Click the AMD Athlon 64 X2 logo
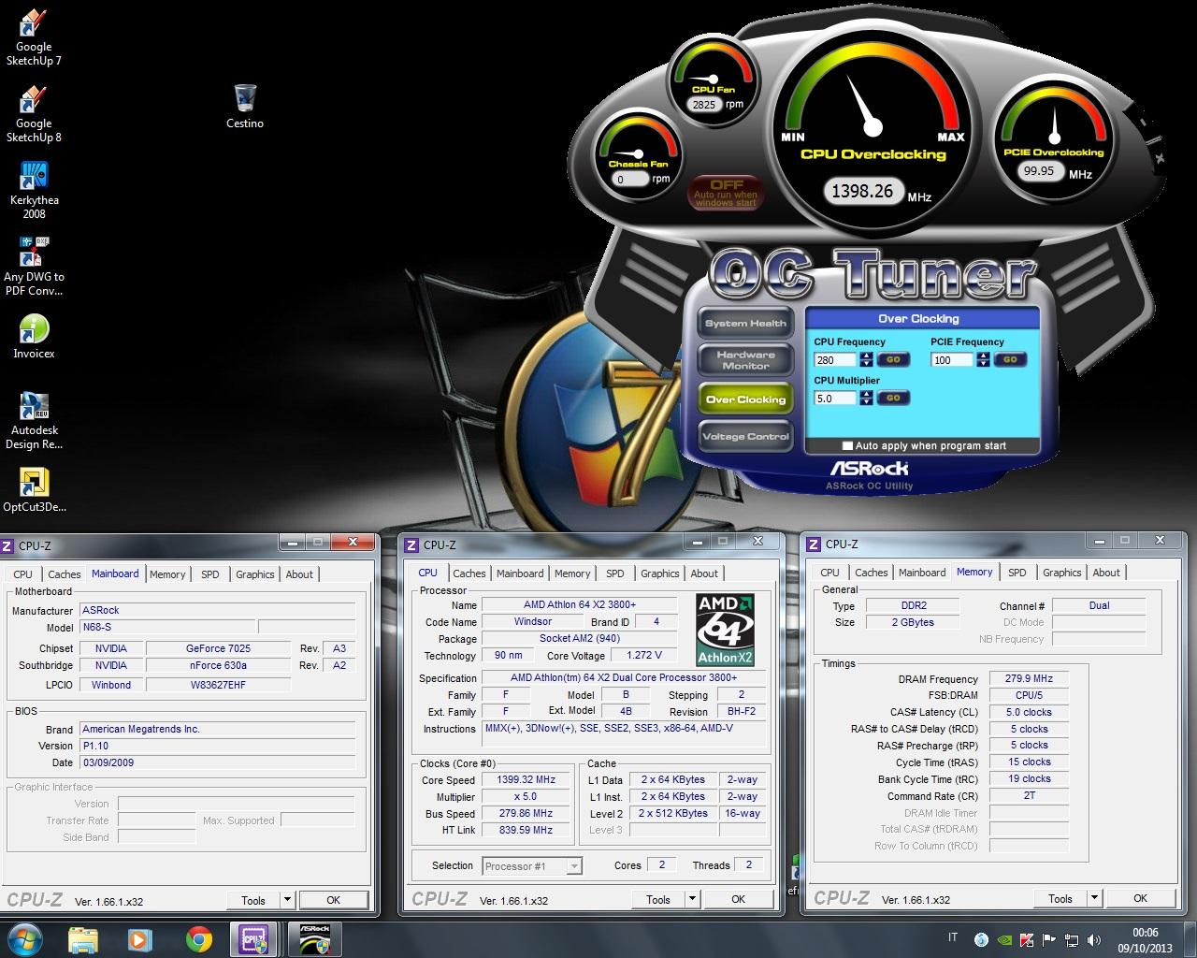Viewport: 1197px width, 958px height. pyautogui.click(x=725, y=630)
